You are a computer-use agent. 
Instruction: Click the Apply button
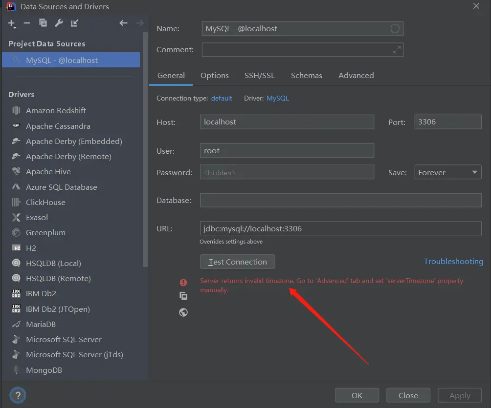[x=460, y=395]
